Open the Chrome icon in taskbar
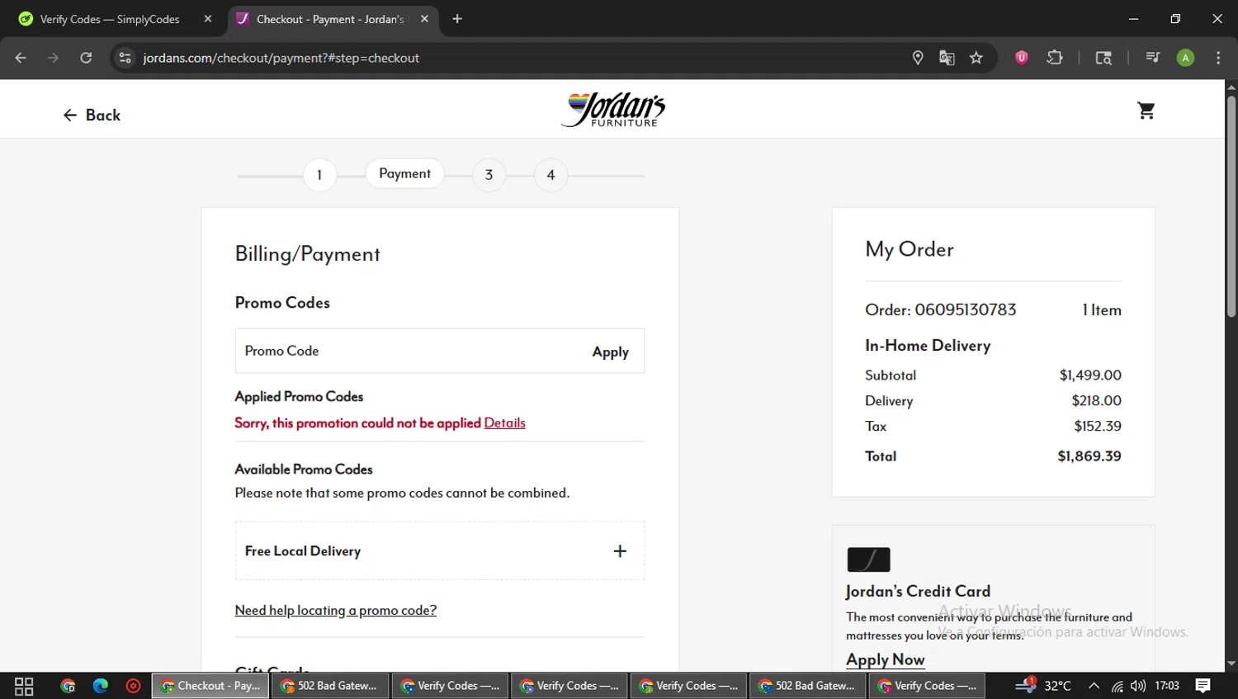1238x699 pixels. point(68,686)
